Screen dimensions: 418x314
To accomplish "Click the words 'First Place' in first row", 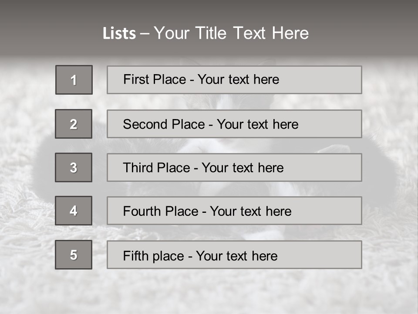I will (x=155, y=79).
